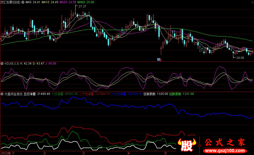Open the 大盘资金进出 indicator name

point(13,94)
